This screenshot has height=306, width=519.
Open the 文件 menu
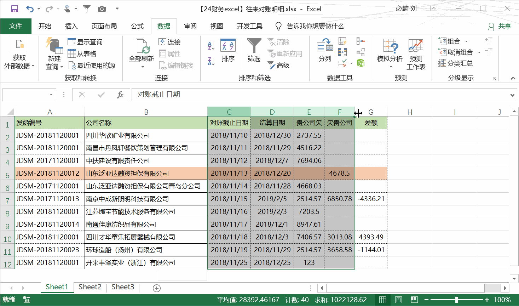[x=16, y=26]
